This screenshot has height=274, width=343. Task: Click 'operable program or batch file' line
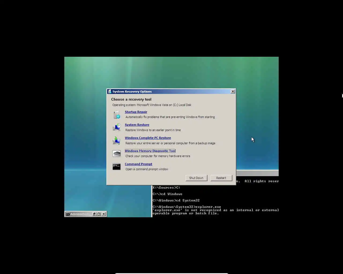(186, 213)
